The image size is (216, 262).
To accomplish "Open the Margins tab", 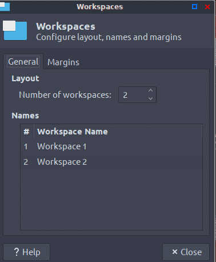I will pos(63,62).
